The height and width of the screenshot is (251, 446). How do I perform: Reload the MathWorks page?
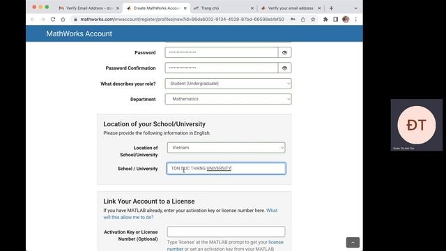point(53,20)
